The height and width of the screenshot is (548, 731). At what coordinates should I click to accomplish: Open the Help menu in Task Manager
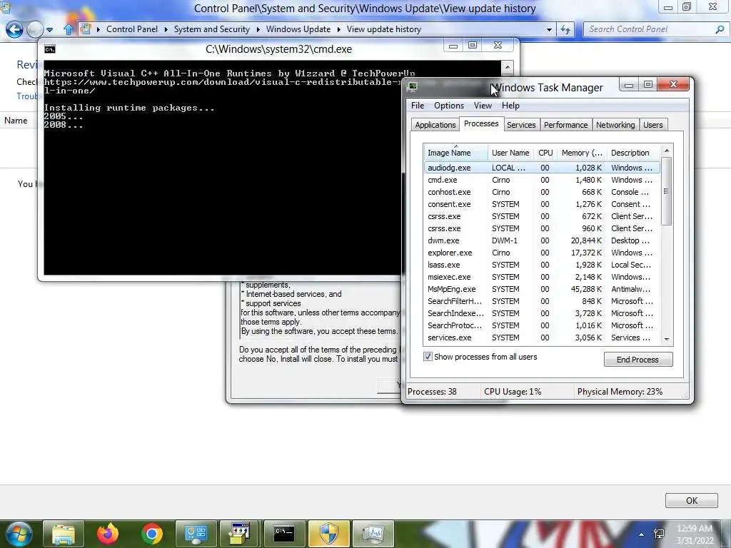coord(510,106)
